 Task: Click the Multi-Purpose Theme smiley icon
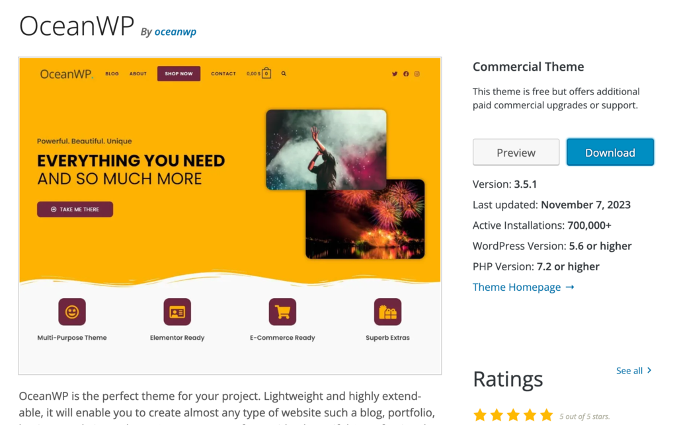coord(72,311)
